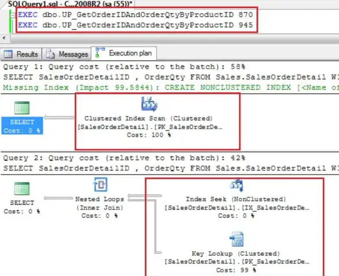Image resolution: width=339 pixels, height=276 pixels.
Task: Open the Messages tab
Action: point(67,54)
